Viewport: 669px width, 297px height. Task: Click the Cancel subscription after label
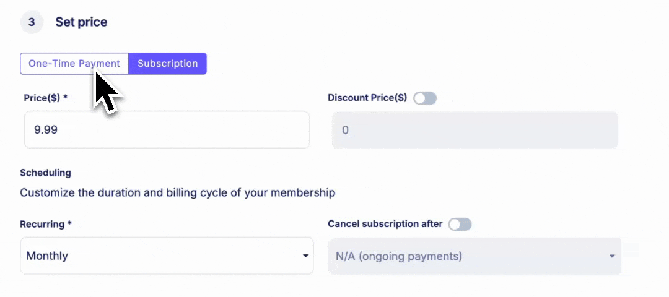[x=385, y=224]
